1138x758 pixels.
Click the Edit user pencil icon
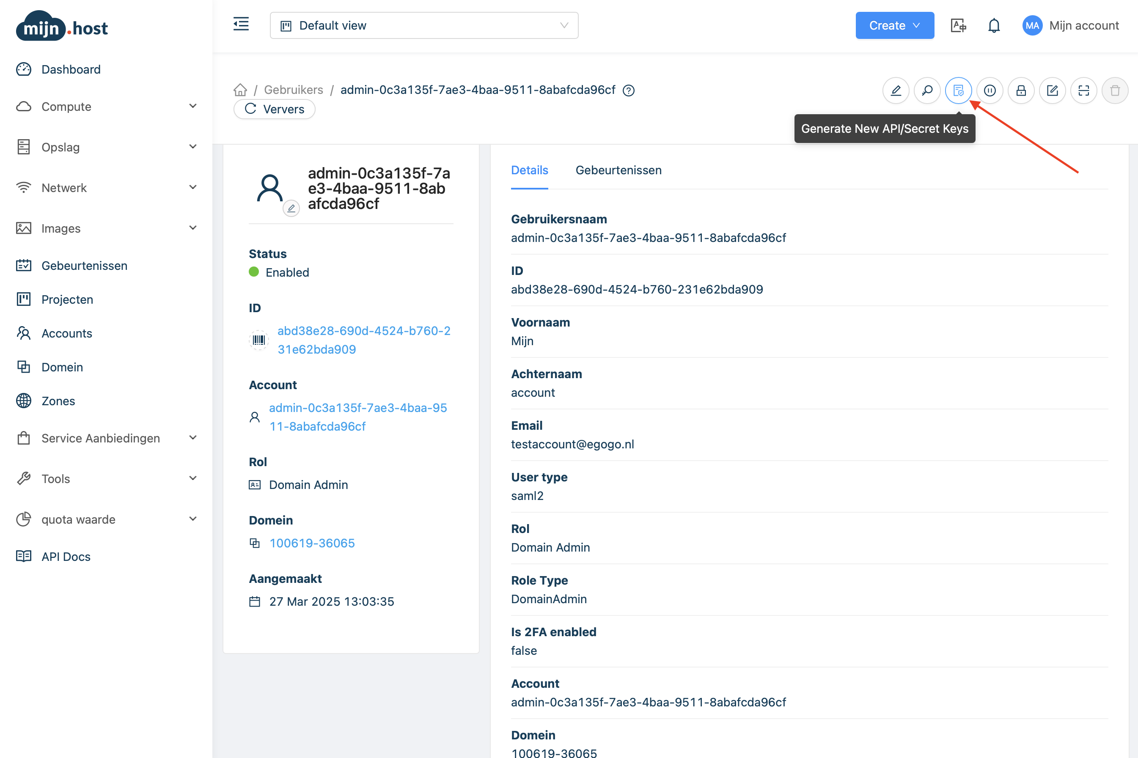coord(896,91)
